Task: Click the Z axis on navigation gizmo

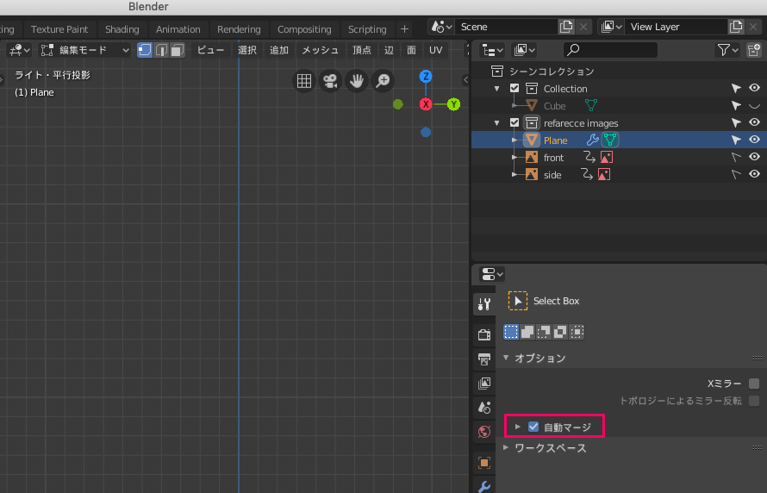Action: point(426,77)
